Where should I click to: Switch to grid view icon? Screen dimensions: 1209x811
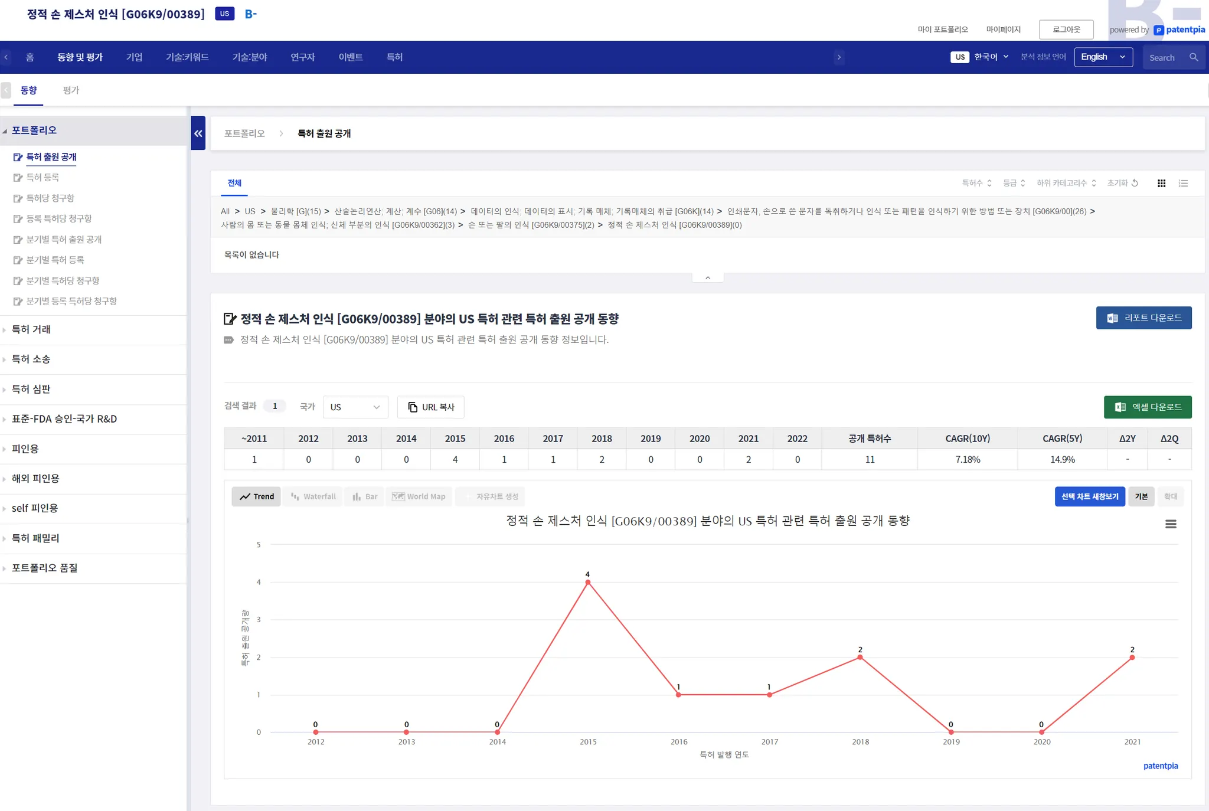pos(1161,184)
